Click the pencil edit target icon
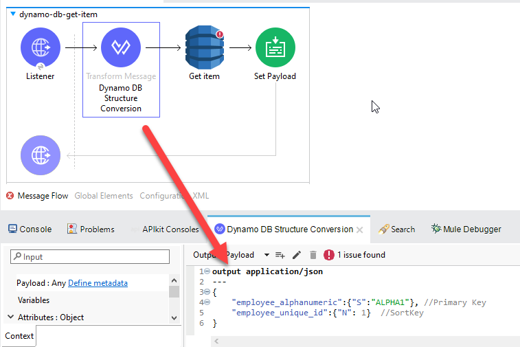Screen dimensions: 520x347 (x=297, y=255)
